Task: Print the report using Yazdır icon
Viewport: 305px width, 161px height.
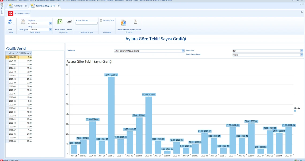Action: click(x=69, y=22)
